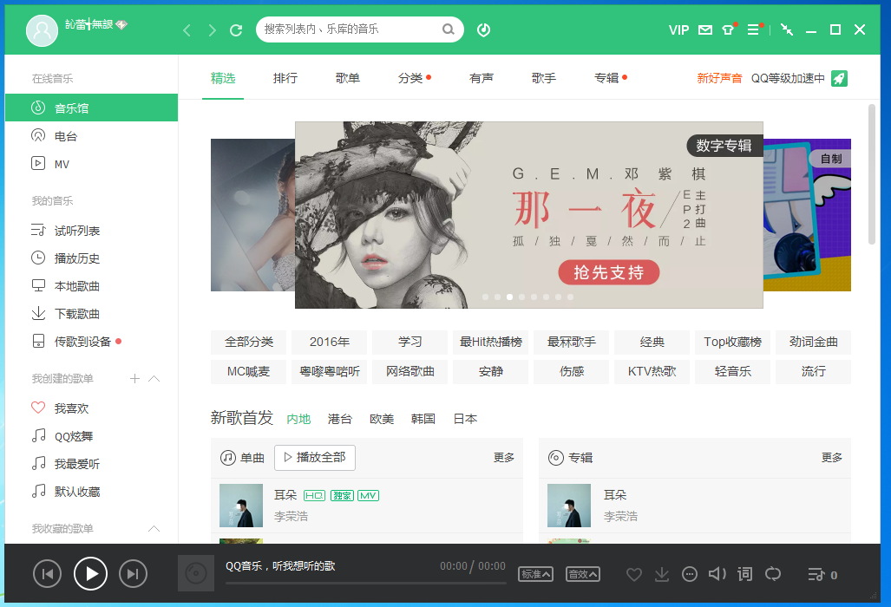
Task: Open the MV badge for 耳朵
Action: click(x=368, y=496)
